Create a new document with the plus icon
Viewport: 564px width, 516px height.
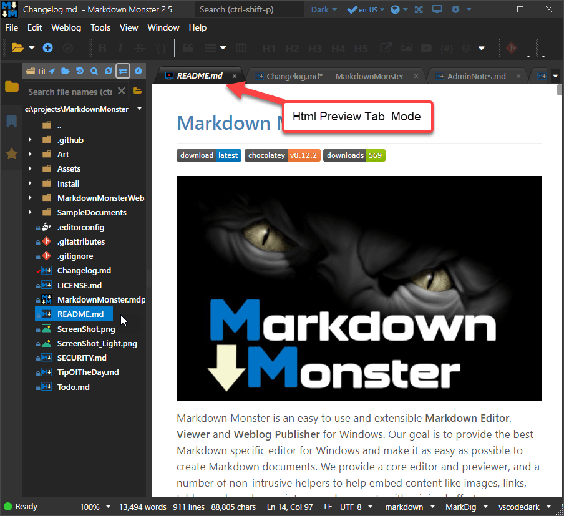(x=48, y=47)
